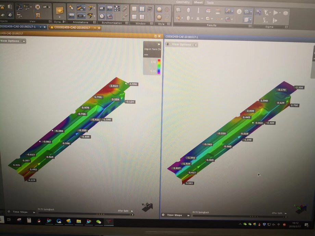The image size is (315, 236).
Task: Click the annotation pointer arrow tool
Action: tap(71, 8)
